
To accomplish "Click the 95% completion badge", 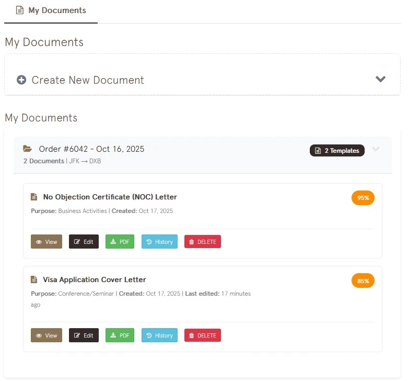I will pos(363,198).
